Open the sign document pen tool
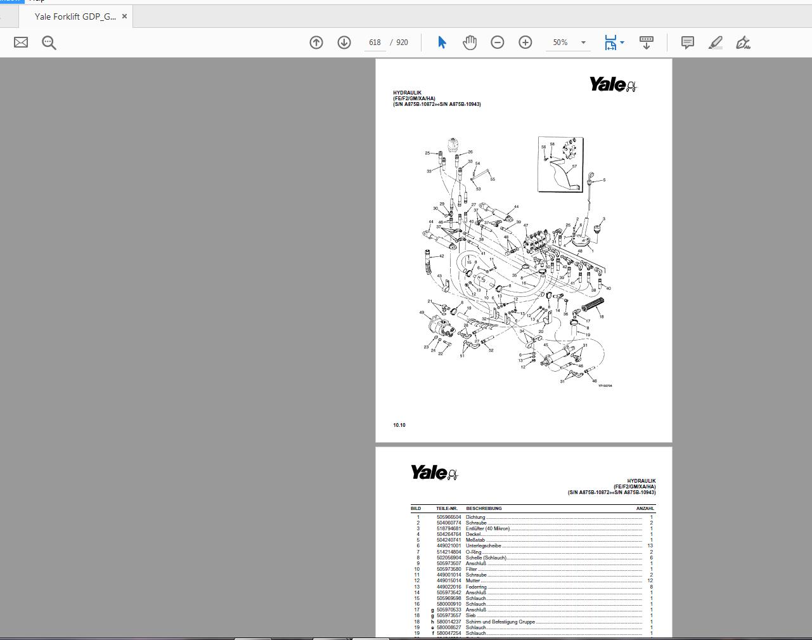The height and width of the screenshot is (640, 812). [744, 42]
